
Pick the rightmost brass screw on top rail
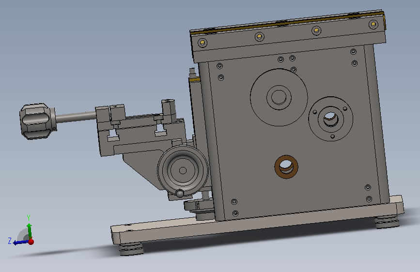373,25
